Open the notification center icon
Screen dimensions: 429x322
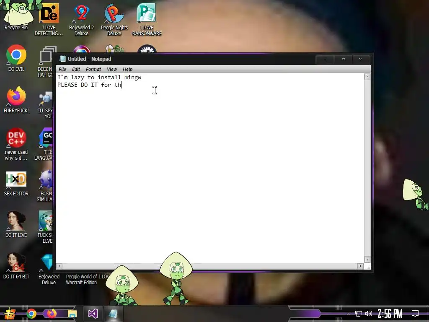click(415, 314)
